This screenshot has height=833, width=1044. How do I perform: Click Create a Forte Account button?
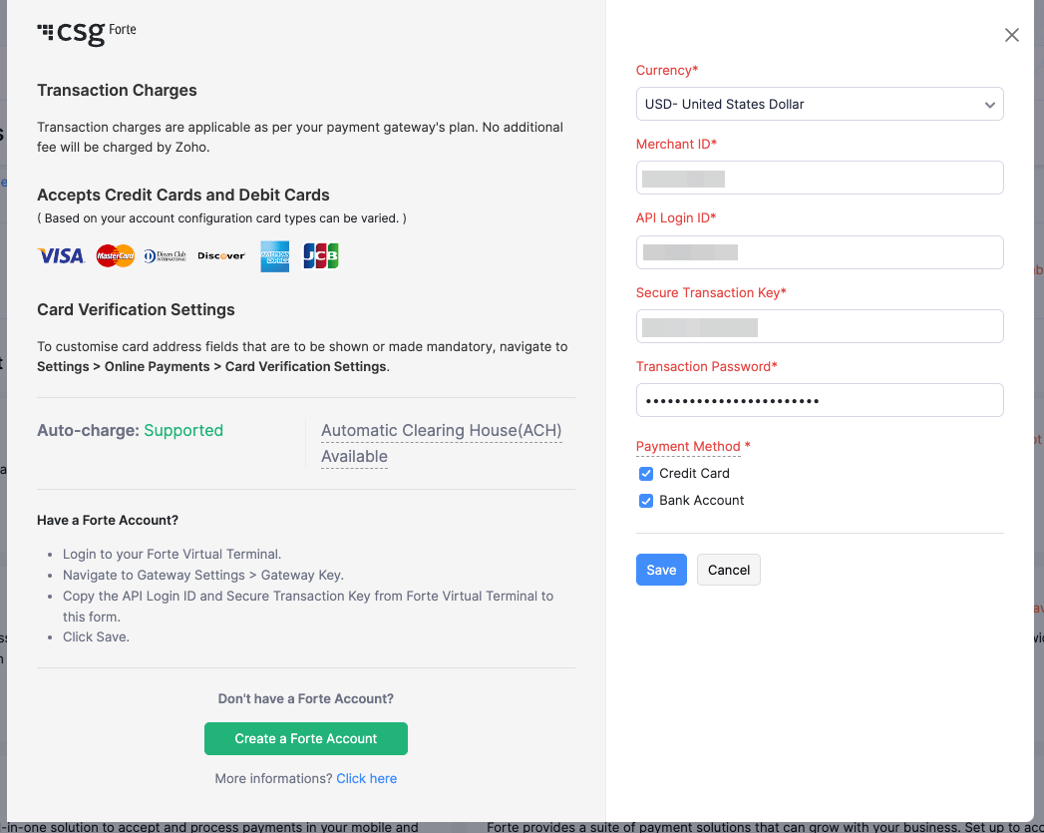coord(305,738)
